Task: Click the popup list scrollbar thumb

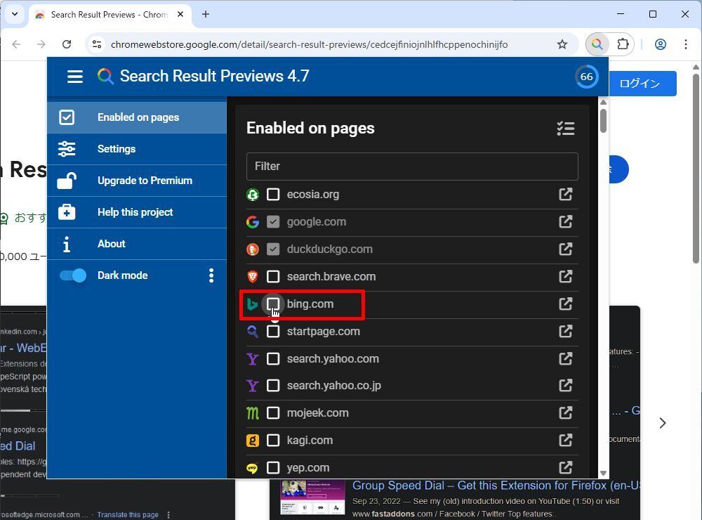Action: click(603, 121)
